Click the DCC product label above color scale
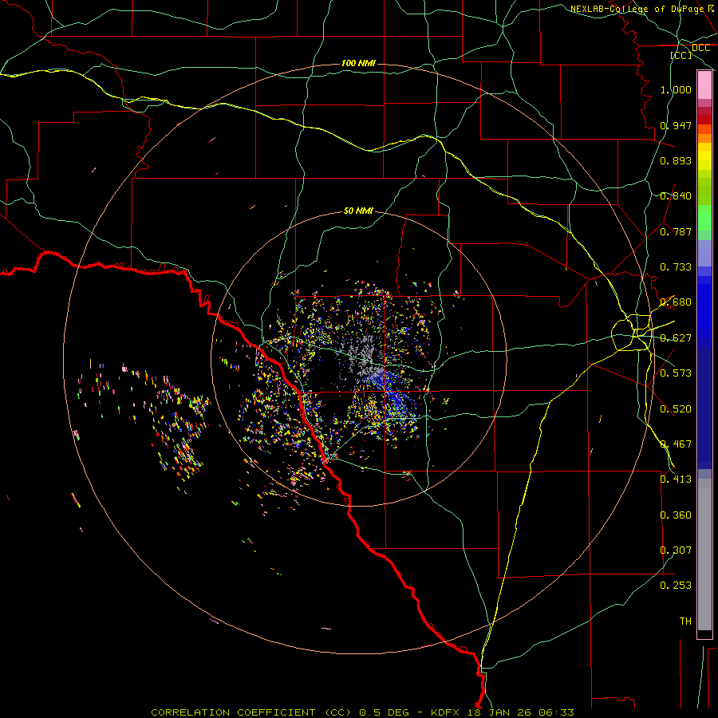Screen dimensions: 718x718 (700, 48)
